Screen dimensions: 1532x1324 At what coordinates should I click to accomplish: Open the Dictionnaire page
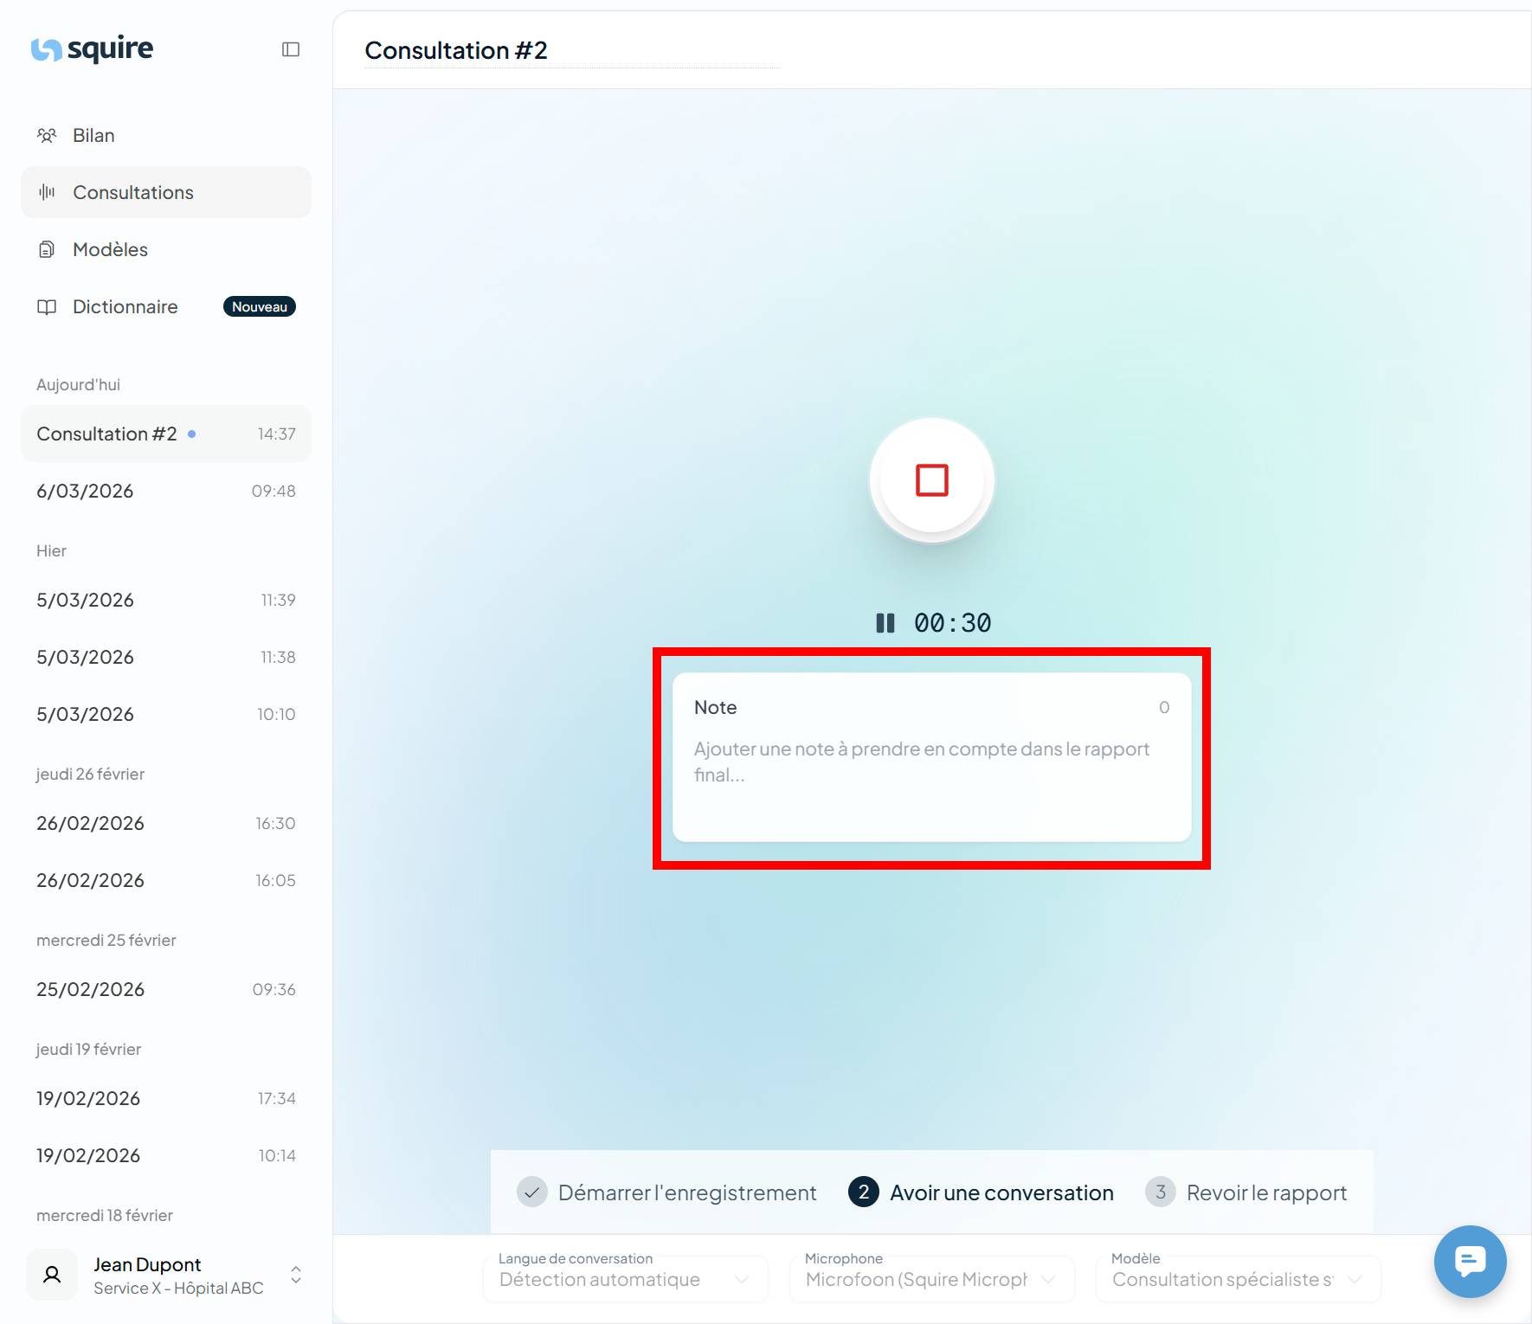pos(126,307)
